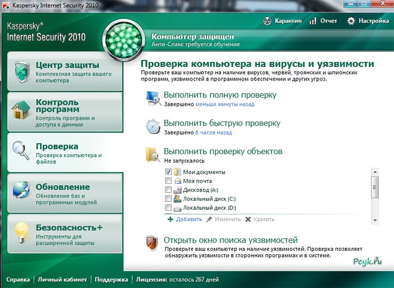Click the Моя почта envelope icon
The image size is (394, 288).
(x=178, y=181)
